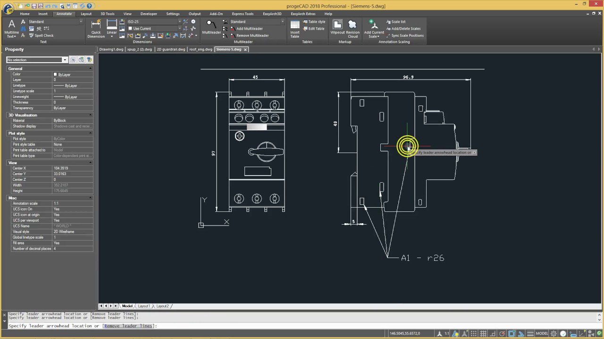Select the Quick Dimension tool
The height and width of the screenshot is (339, 604).
pos(96,28)
